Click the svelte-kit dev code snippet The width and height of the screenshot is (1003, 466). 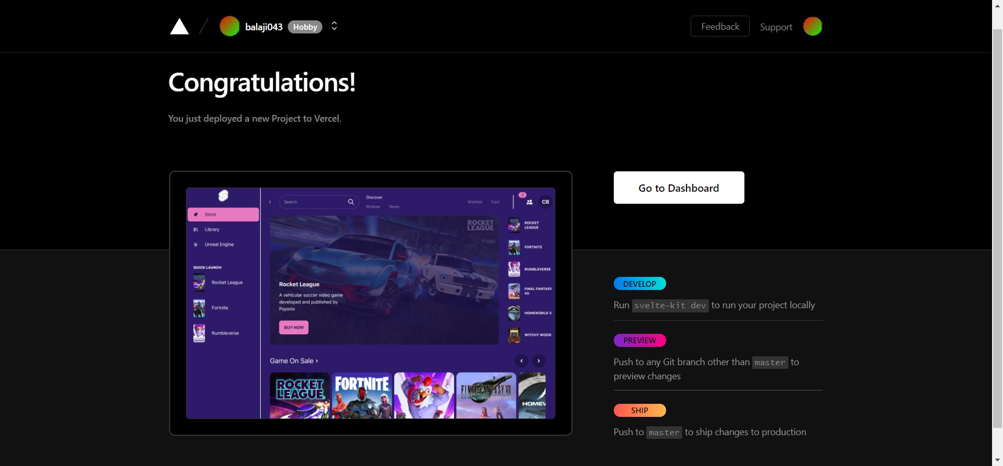pyautogui.click(x=670, y=306)
